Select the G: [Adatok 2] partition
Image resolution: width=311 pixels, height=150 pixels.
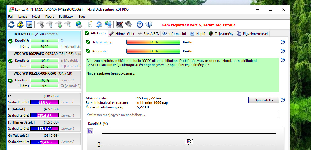(44, 138)
